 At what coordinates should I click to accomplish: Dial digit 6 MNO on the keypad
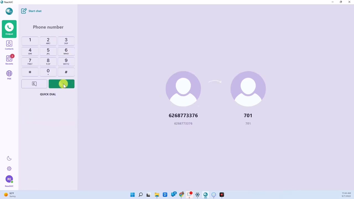(66, 51)
